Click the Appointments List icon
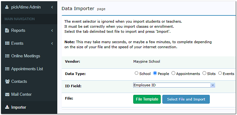 pos(7,69)
